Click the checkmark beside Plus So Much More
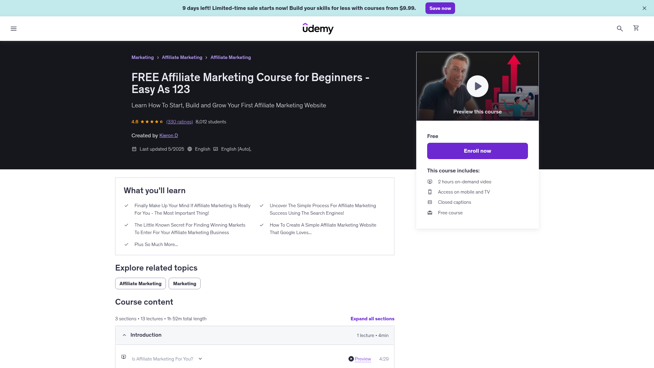Screen dimensions: 654x368 point(126,244)
